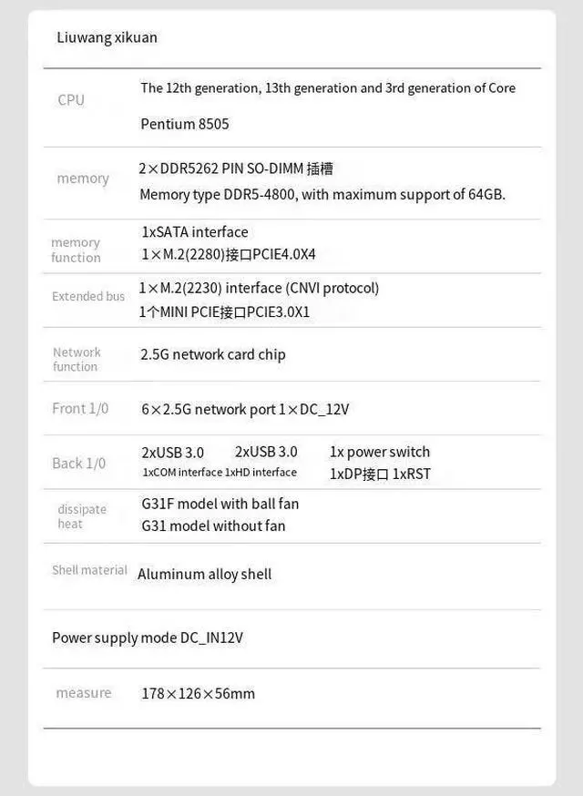Select the memory row label
Screen dimensions: 583x796
83,179
